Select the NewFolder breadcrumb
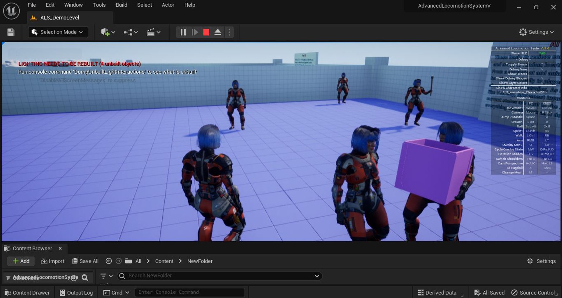This screenshot has width=562, height=298. pyautogui.click(x=200, y=261)
